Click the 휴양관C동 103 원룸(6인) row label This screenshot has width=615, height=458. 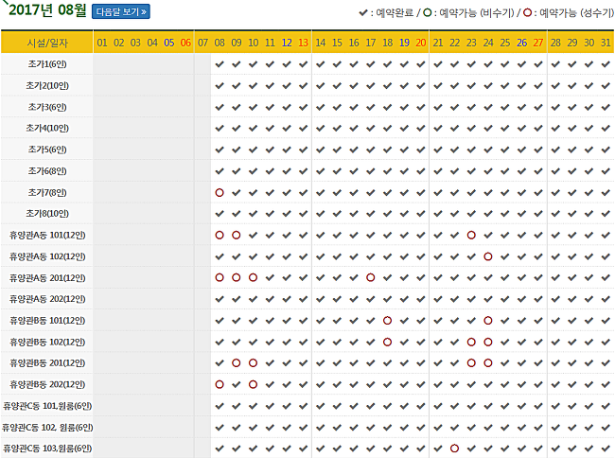point(47,449)
